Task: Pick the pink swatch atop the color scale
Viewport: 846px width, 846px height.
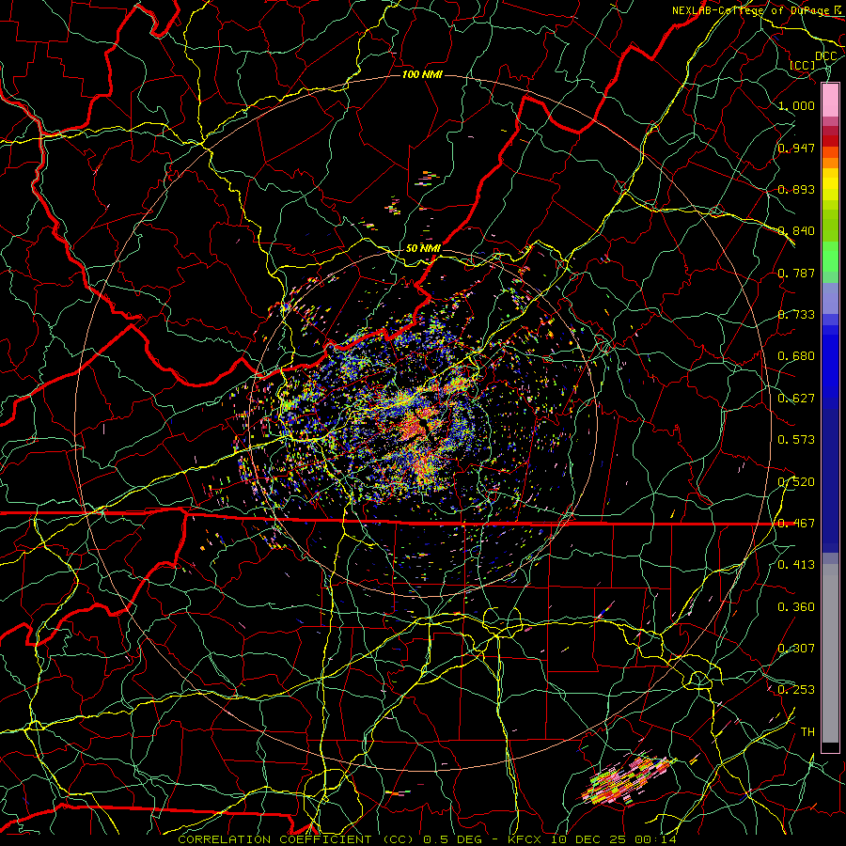Action: 830,100
